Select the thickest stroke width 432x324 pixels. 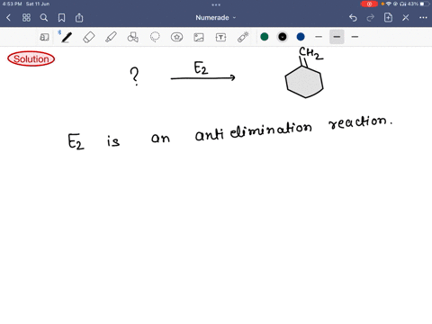pyautogui.click(x=355, y=37)
